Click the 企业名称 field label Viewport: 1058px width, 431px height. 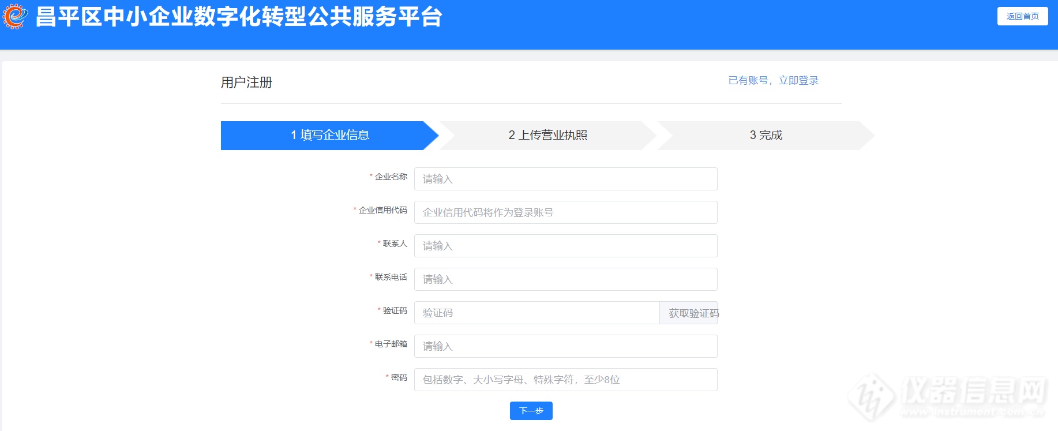coord(391,177)
